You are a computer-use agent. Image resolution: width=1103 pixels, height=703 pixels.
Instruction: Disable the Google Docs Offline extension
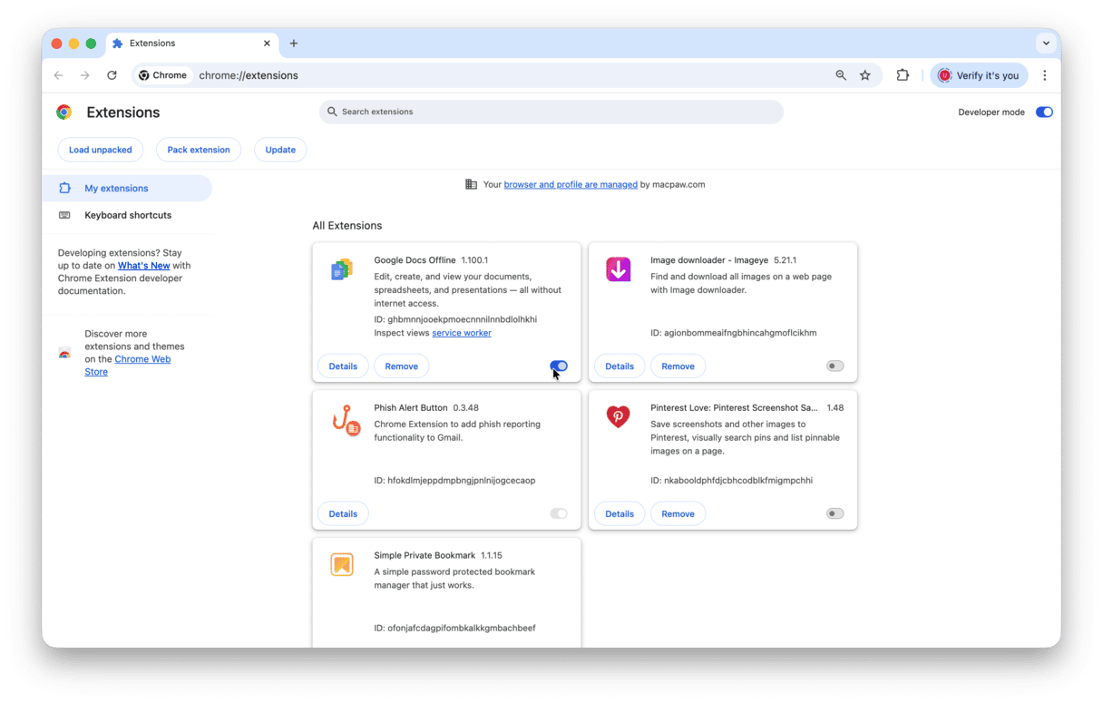(x=559, y=366)
